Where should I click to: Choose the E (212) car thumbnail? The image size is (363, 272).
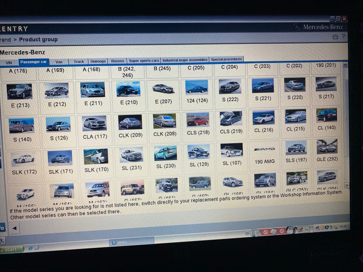(56, 90)
